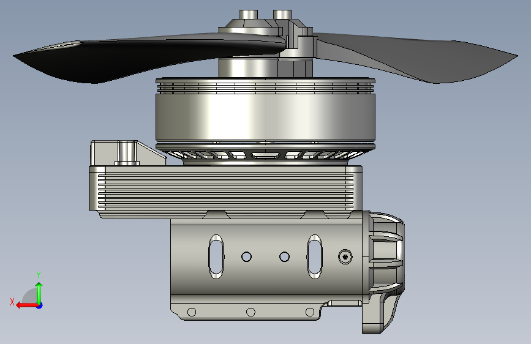Select the gray right propeller blade
This screenshot has height=344, width=531.
[x=416, y=58]
